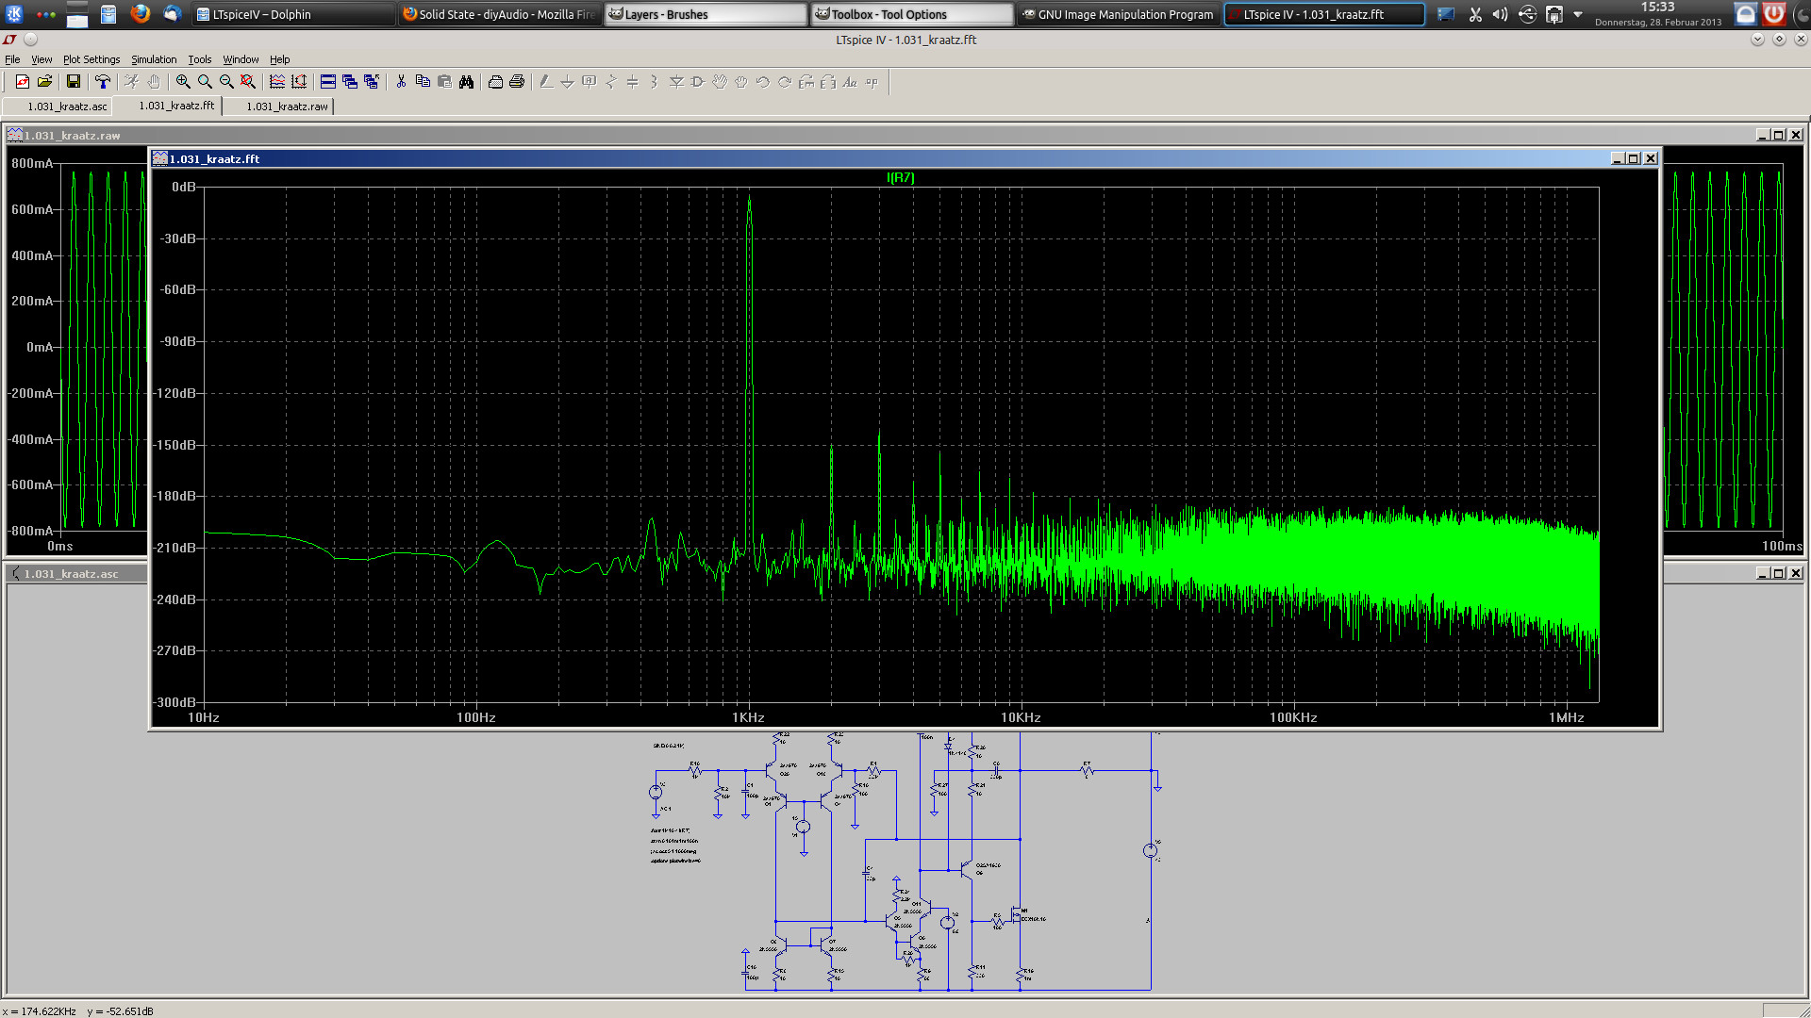The width and height of the screenshot is (1811, 1018).
Task: Open the File menu
Action: pyautogui.click(x=12, y=59)
